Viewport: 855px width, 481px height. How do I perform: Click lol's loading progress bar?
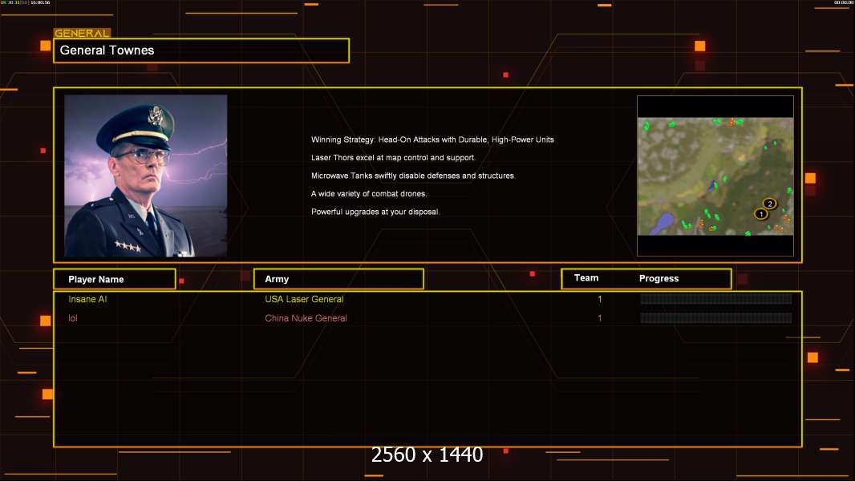pyautogui.click(x=716, y=317)
